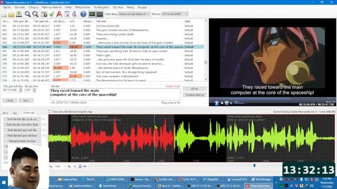The width and height of the screenshot is (337, 189).
Task: Sort by the CPS column header
Action: click(72, 22)
